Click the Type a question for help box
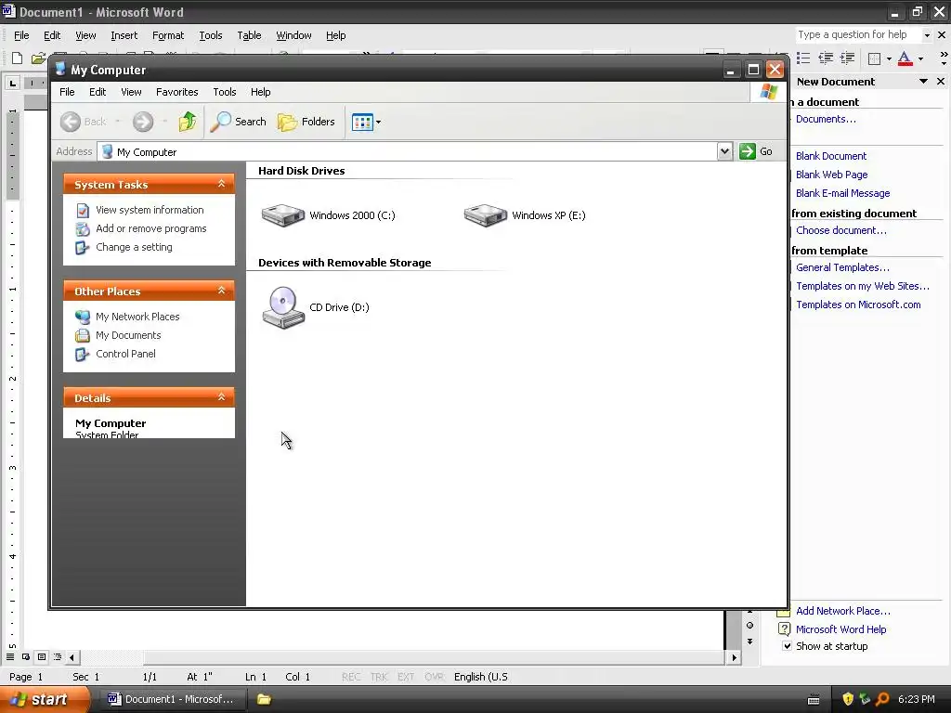The height and width of the screenshot is (713, 951). click(858, 35)
